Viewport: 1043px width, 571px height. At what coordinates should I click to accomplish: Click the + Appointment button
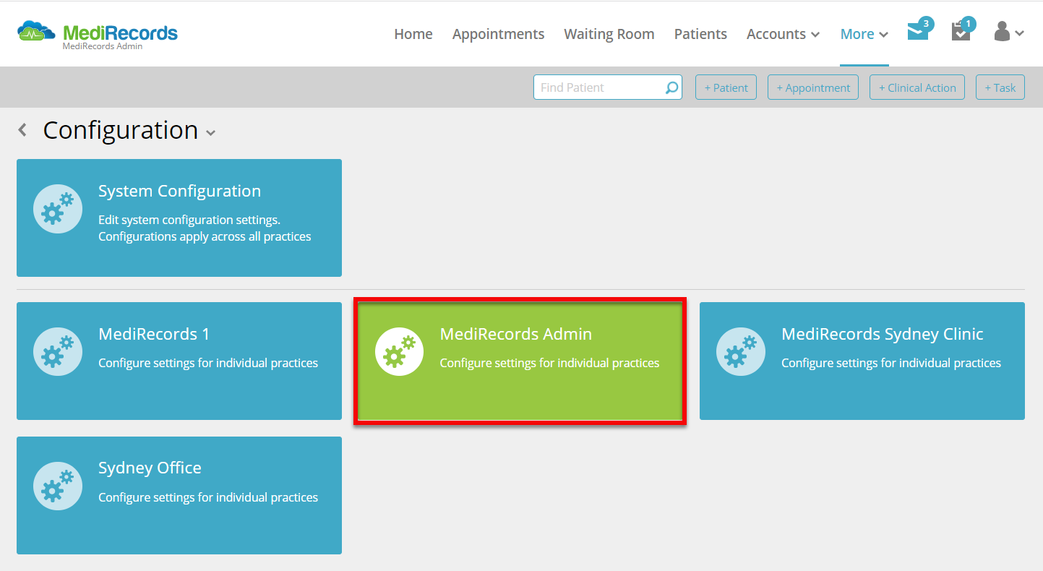pos(813,87)
